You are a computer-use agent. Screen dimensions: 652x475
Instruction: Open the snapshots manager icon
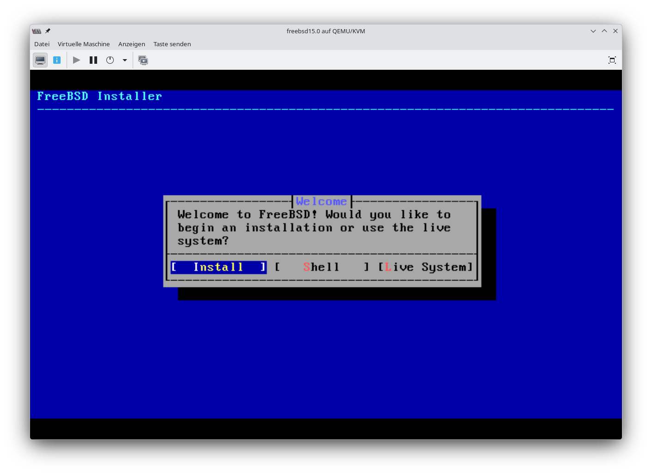tap(143, 60)
